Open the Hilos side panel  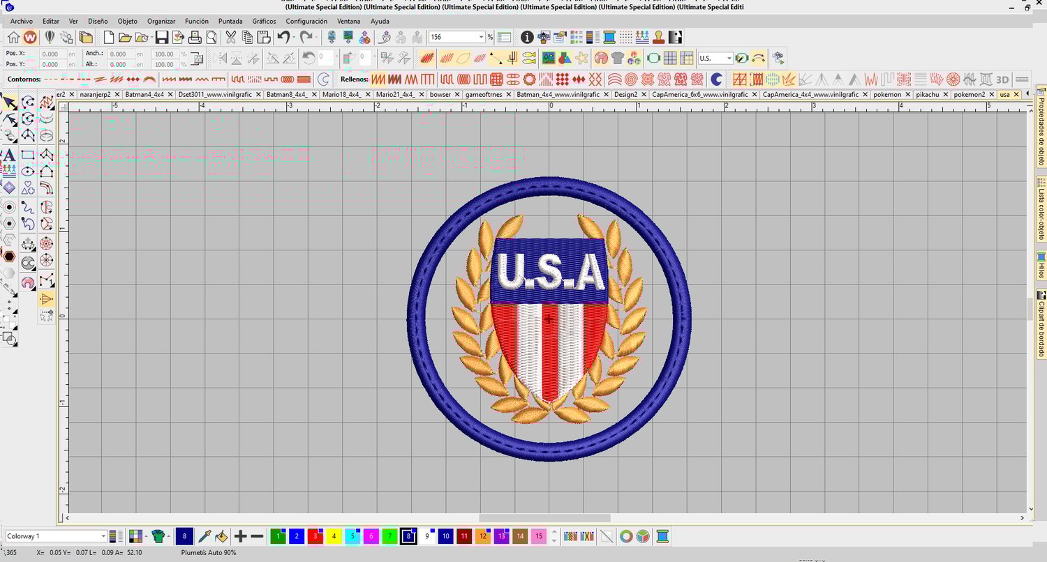click(x=1041, y=266)
